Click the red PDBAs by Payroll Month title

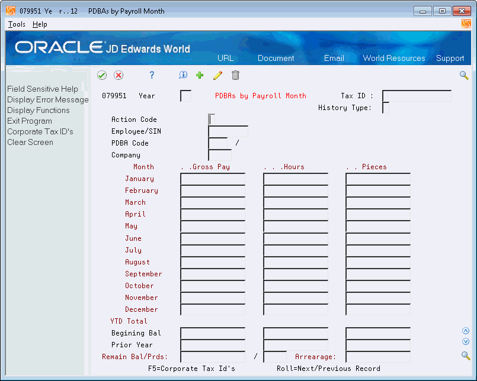(261, 96)
